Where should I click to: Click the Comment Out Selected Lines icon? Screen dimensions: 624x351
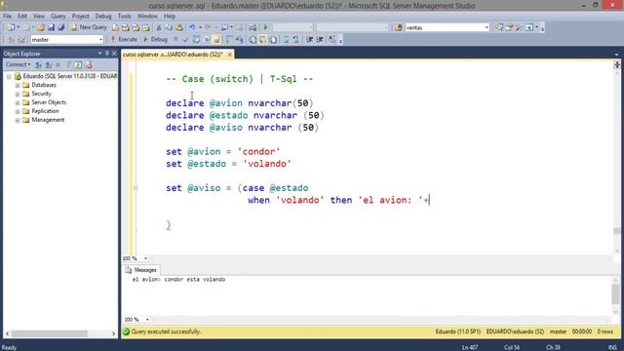[x=286, y=39]
